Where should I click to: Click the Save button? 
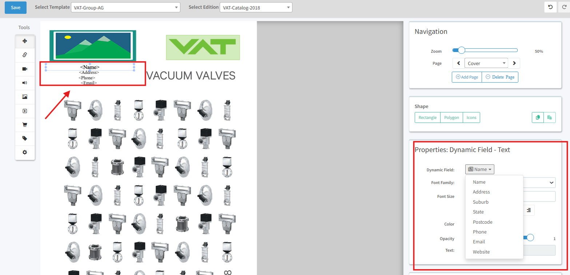(x=16, y=7)
